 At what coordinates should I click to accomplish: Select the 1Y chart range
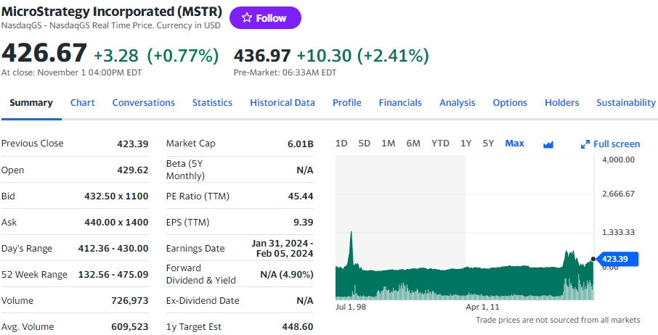466,144
